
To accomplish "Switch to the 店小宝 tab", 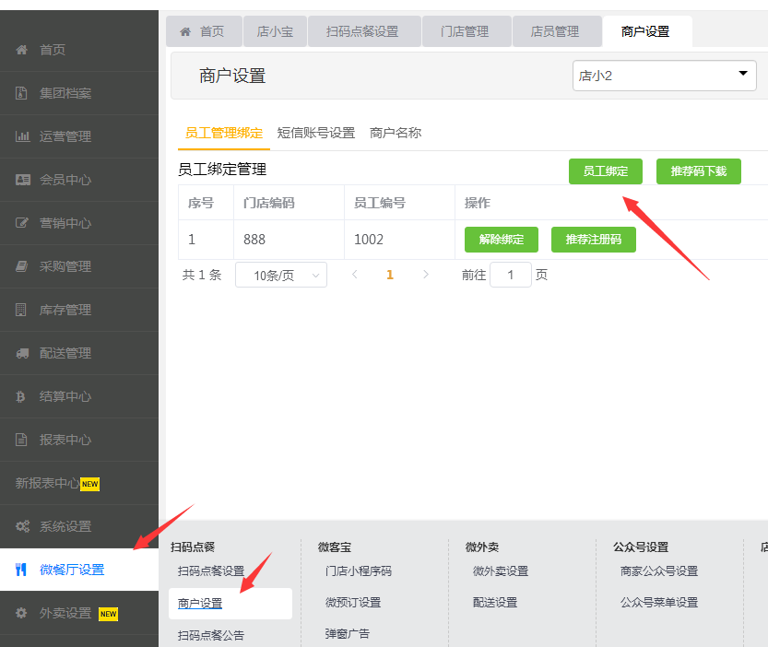I will [x=276, y=31].
